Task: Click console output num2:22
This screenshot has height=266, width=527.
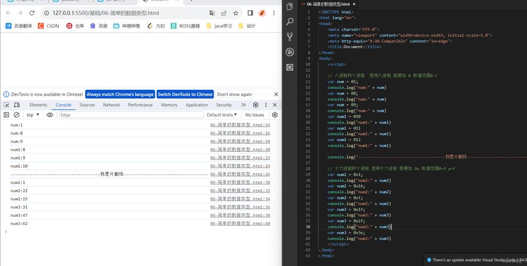Action: 19,190
